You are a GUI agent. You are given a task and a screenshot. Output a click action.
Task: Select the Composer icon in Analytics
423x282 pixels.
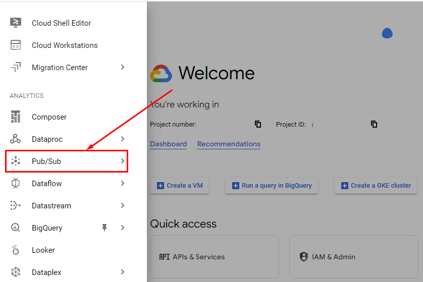click(x=15, y=117)
